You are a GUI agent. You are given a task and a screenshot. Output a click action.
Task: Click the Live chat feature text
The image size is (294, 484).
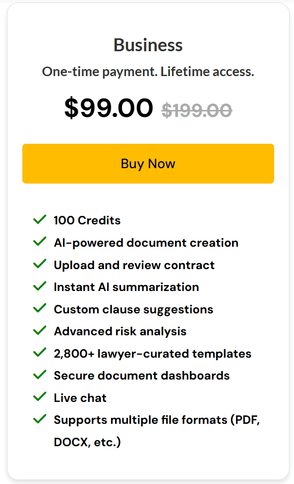[x=80, y=398]
